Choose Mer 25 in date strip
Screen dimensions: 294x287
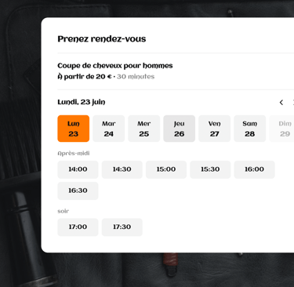click(144, 129)
